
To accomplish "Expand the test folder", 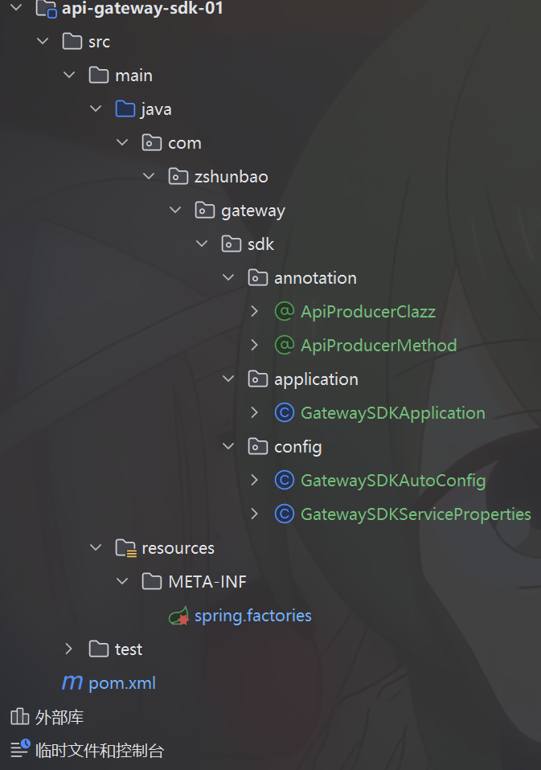I will click(69, 649).
